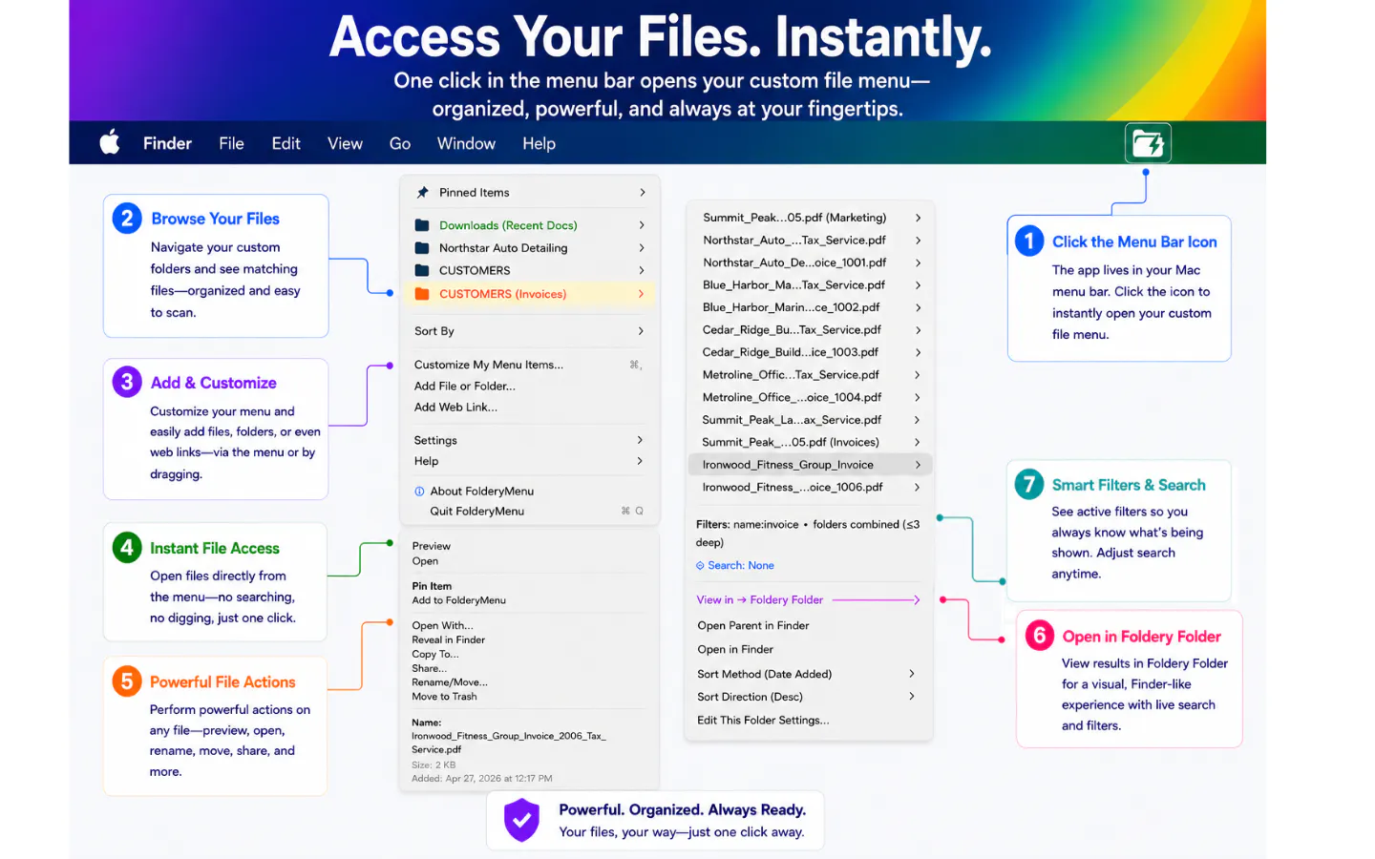Image resolution: width=1375 pixels, height=859 pixels.
Task: Choose Open With... action
Action: 442,626
